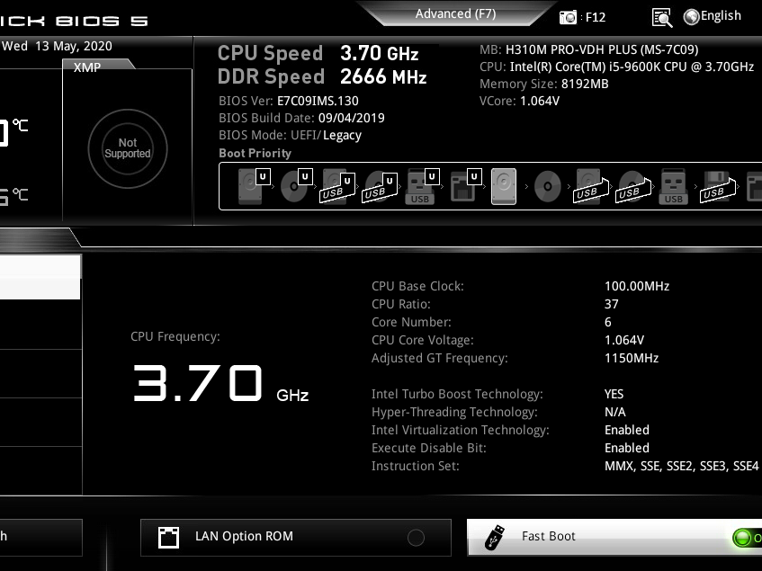The image size is (762, 571).
Task: Click CPU Core Voltage '1.064V' in list
Action: coord(624,341)
